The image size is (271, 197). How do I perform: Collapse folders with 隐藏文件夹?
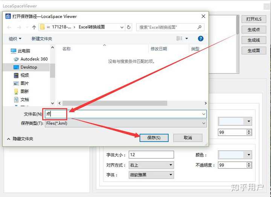click(20, 139)
